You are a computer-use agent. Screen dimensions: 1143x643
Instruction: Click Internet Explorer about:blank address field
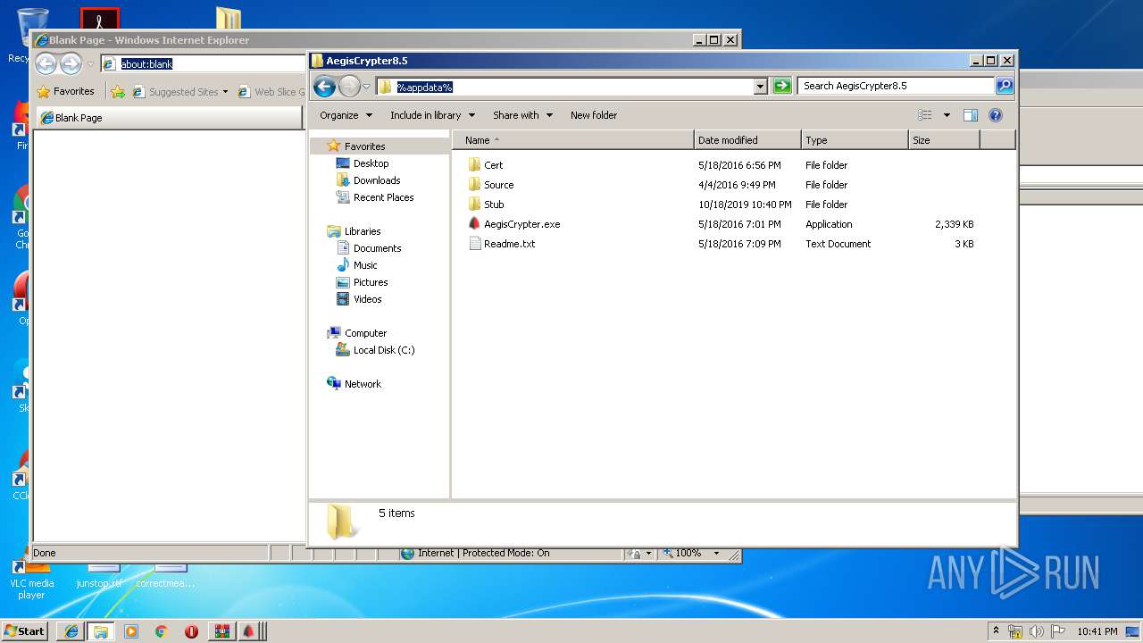(203, 63)
